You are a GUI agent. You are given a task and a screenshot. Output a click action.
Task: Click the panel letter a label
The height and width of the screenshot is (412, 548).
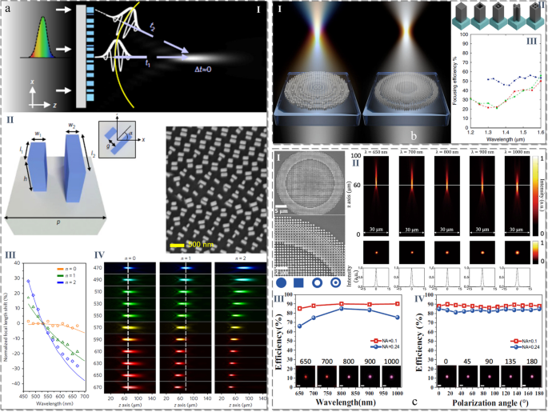coord(8,8)
